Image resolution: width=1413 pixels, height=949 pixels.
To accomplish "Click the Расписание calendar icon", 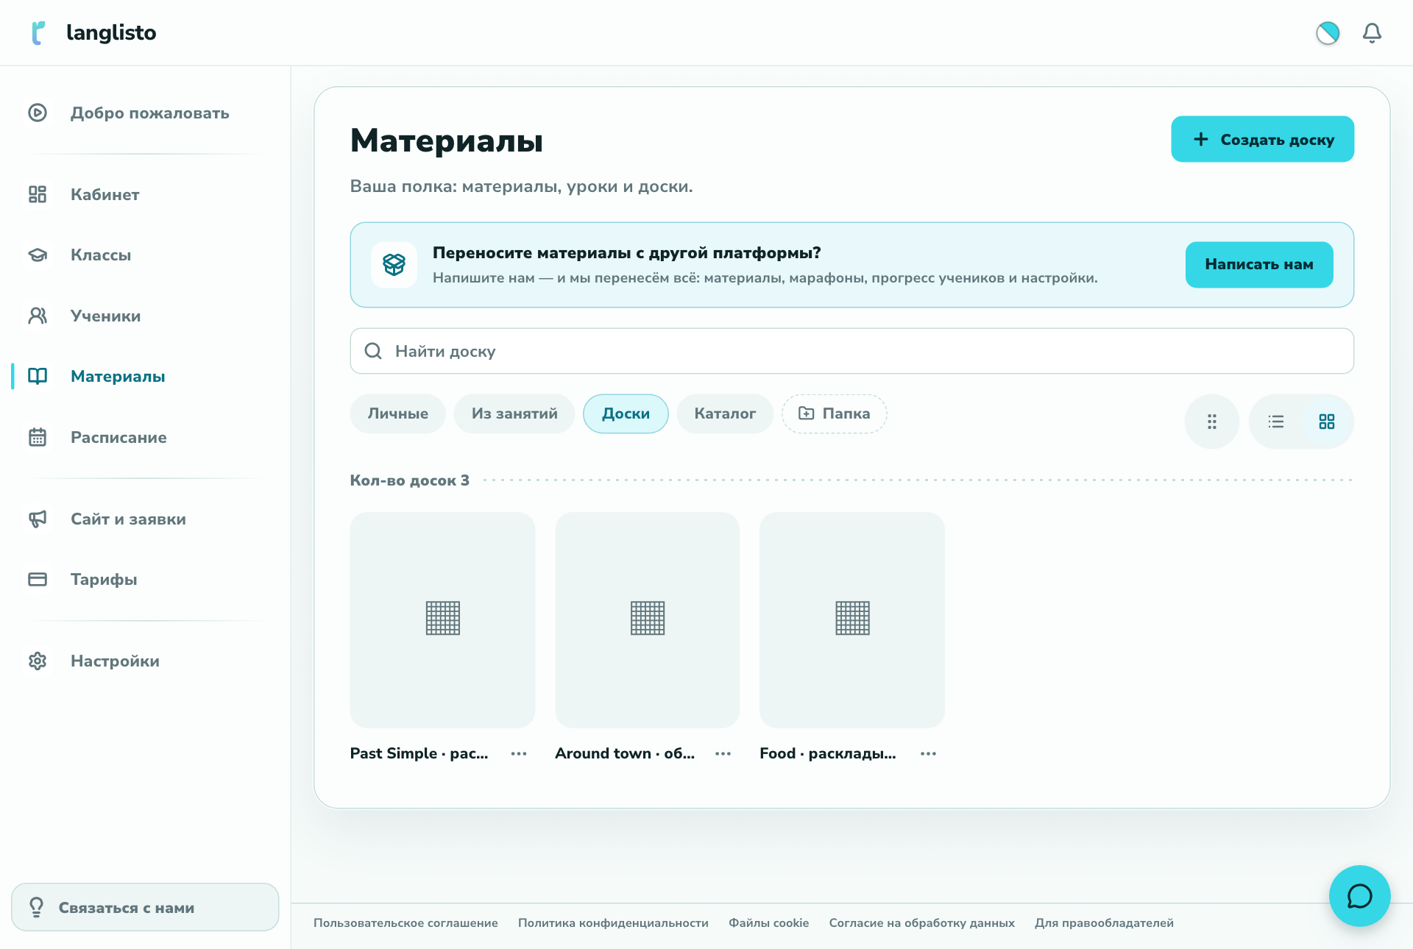I will (38, 437).
